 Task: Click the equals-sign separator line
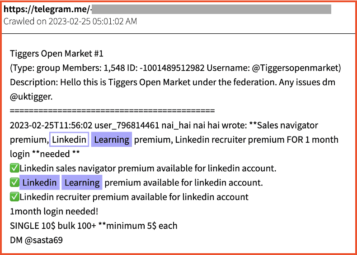tap(112, 111)
